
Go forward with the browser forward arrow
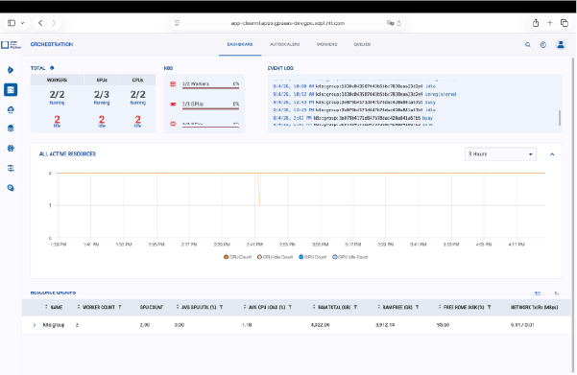click(x=54, y=23)
